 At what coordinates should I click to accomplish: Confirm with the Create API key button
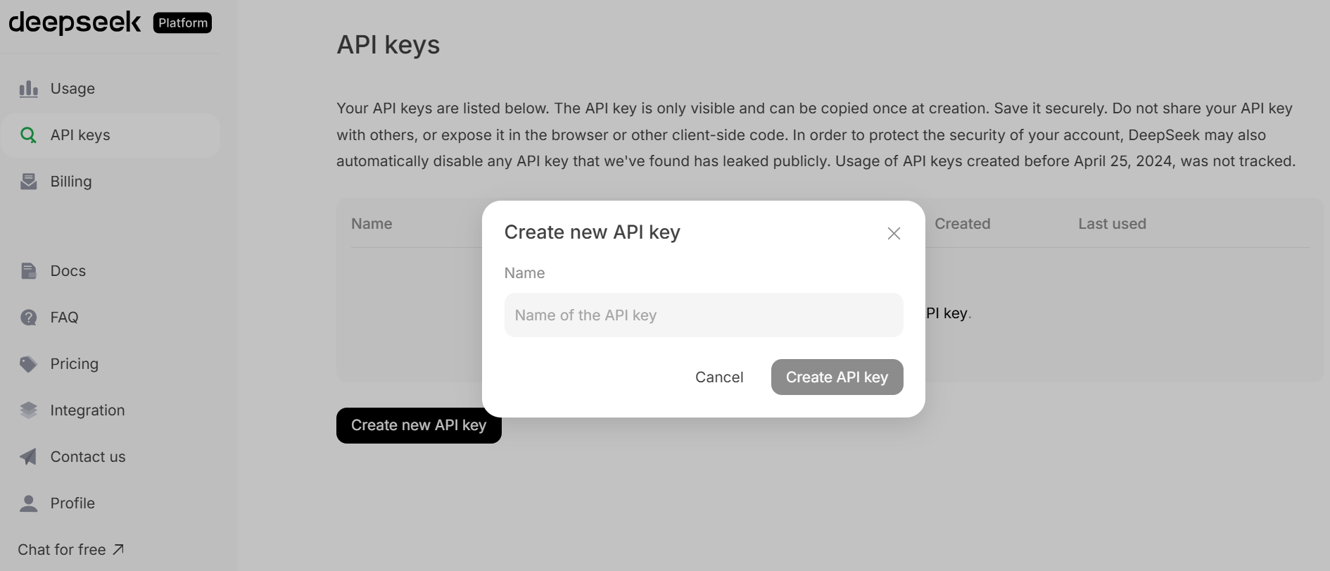click(x=837, y=377)
